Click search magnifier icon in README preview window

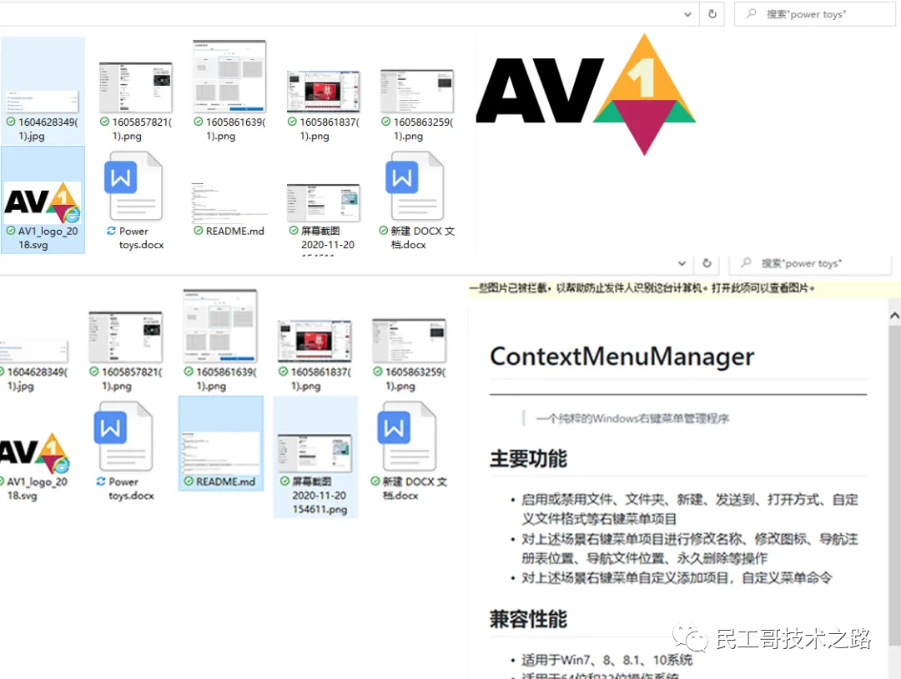click(x=746, y=262)
